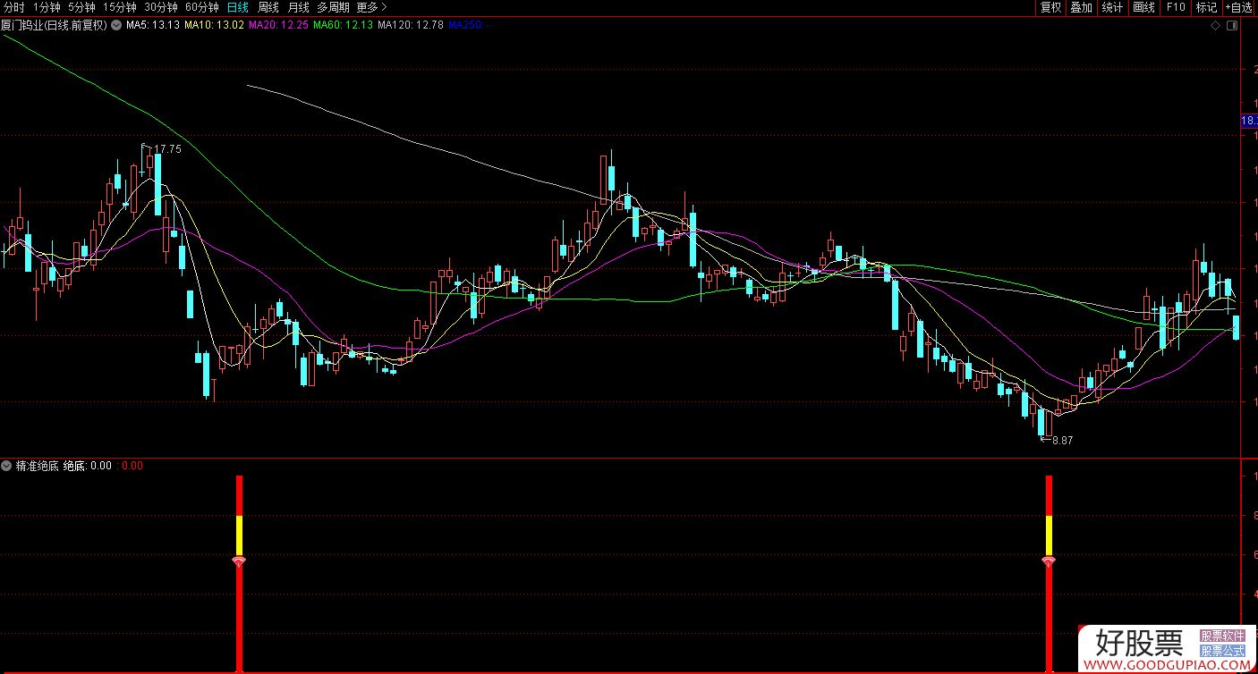Open F10 company information
Viewport: 1258px width, 674px height.
click(x=1175, y=7)
